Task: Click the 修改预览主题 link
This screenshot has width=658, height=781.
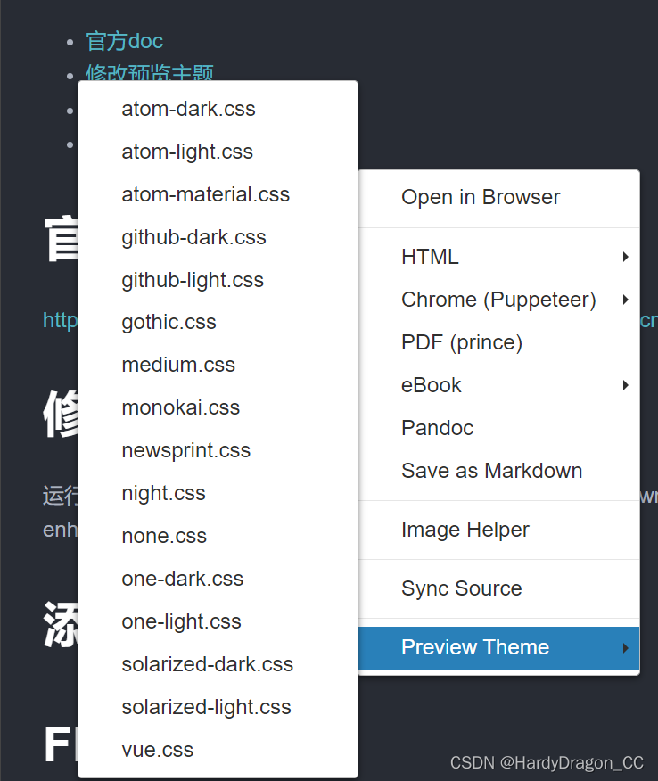Action: point(148,75)
